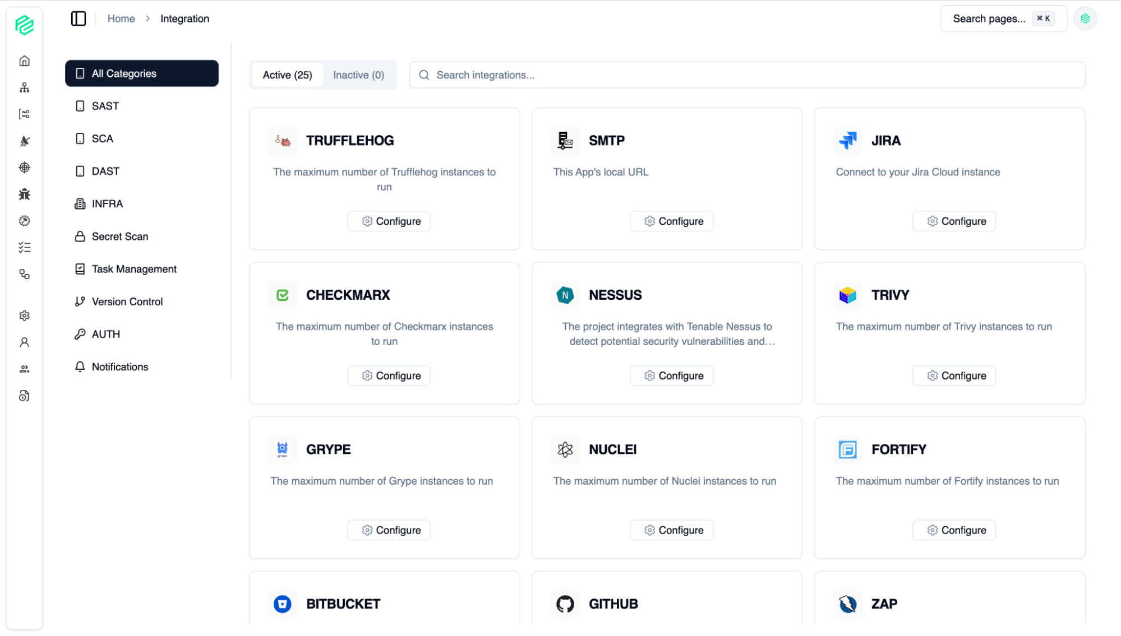Choose the SAST category
1121x636 pixels.
tap(105, 106)
